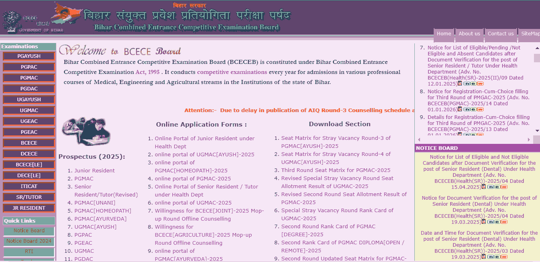Select "Contact us" in top menu
The width and height of the screenshot is (540, 262).
(500, 33)
